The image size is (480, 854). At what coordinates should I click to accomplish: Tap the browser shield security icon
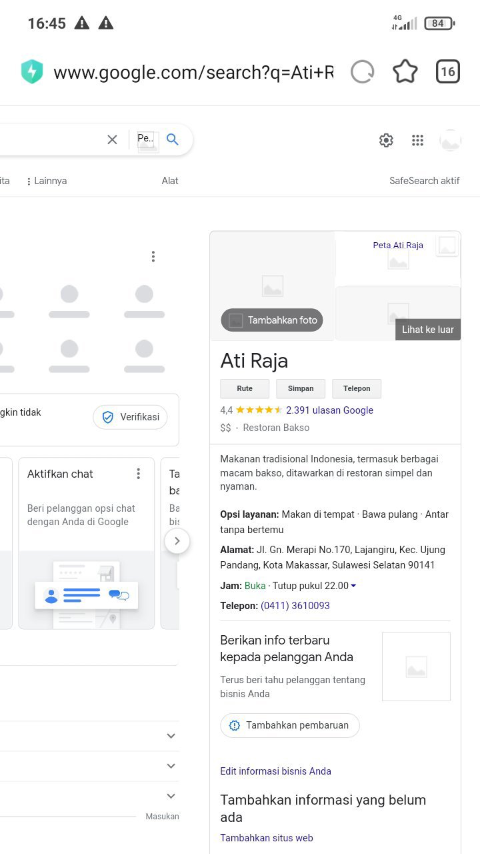coord(32,72)
